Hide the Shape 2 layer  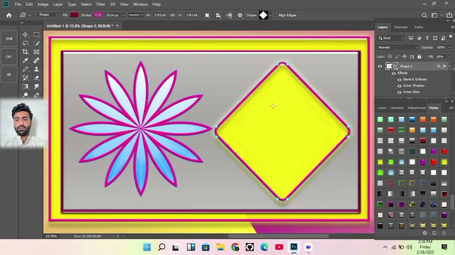380,66
